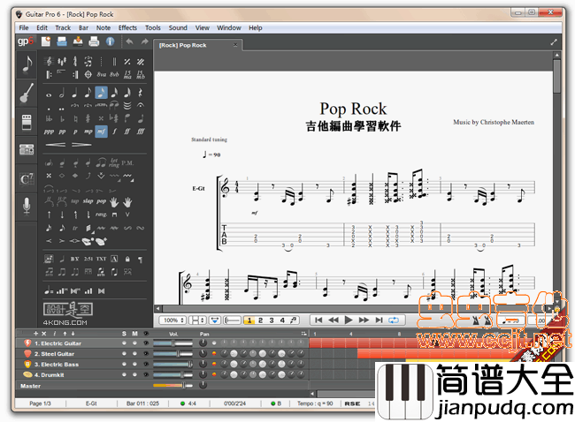Insert TXT text annotation
This screenshot has width=575, height=422.
coord(101,259)
